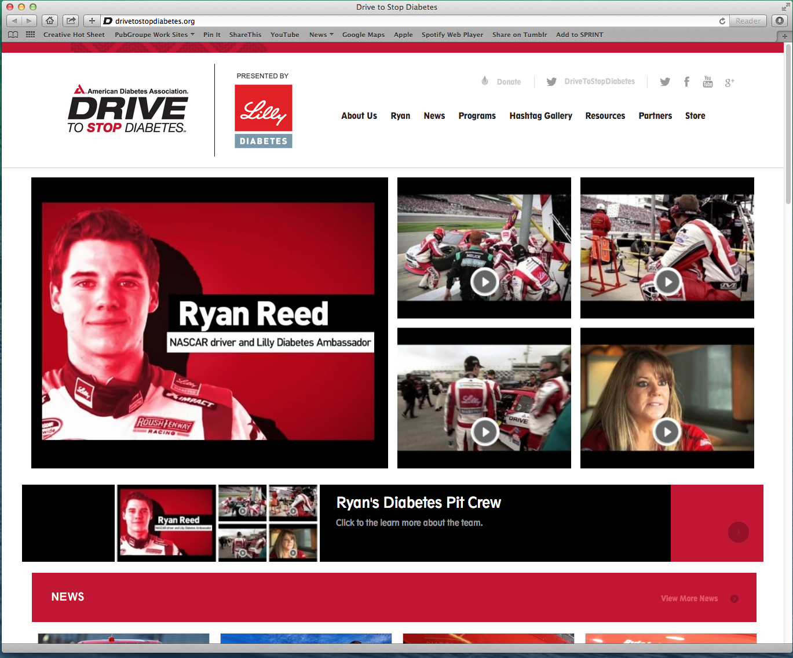Show the Reading List book icon

(x=13, y=35)
